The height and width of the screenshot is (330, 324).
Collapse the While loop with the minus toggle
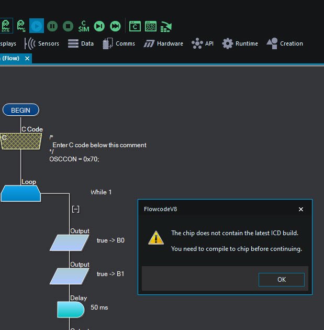click(x=75, y=209)
